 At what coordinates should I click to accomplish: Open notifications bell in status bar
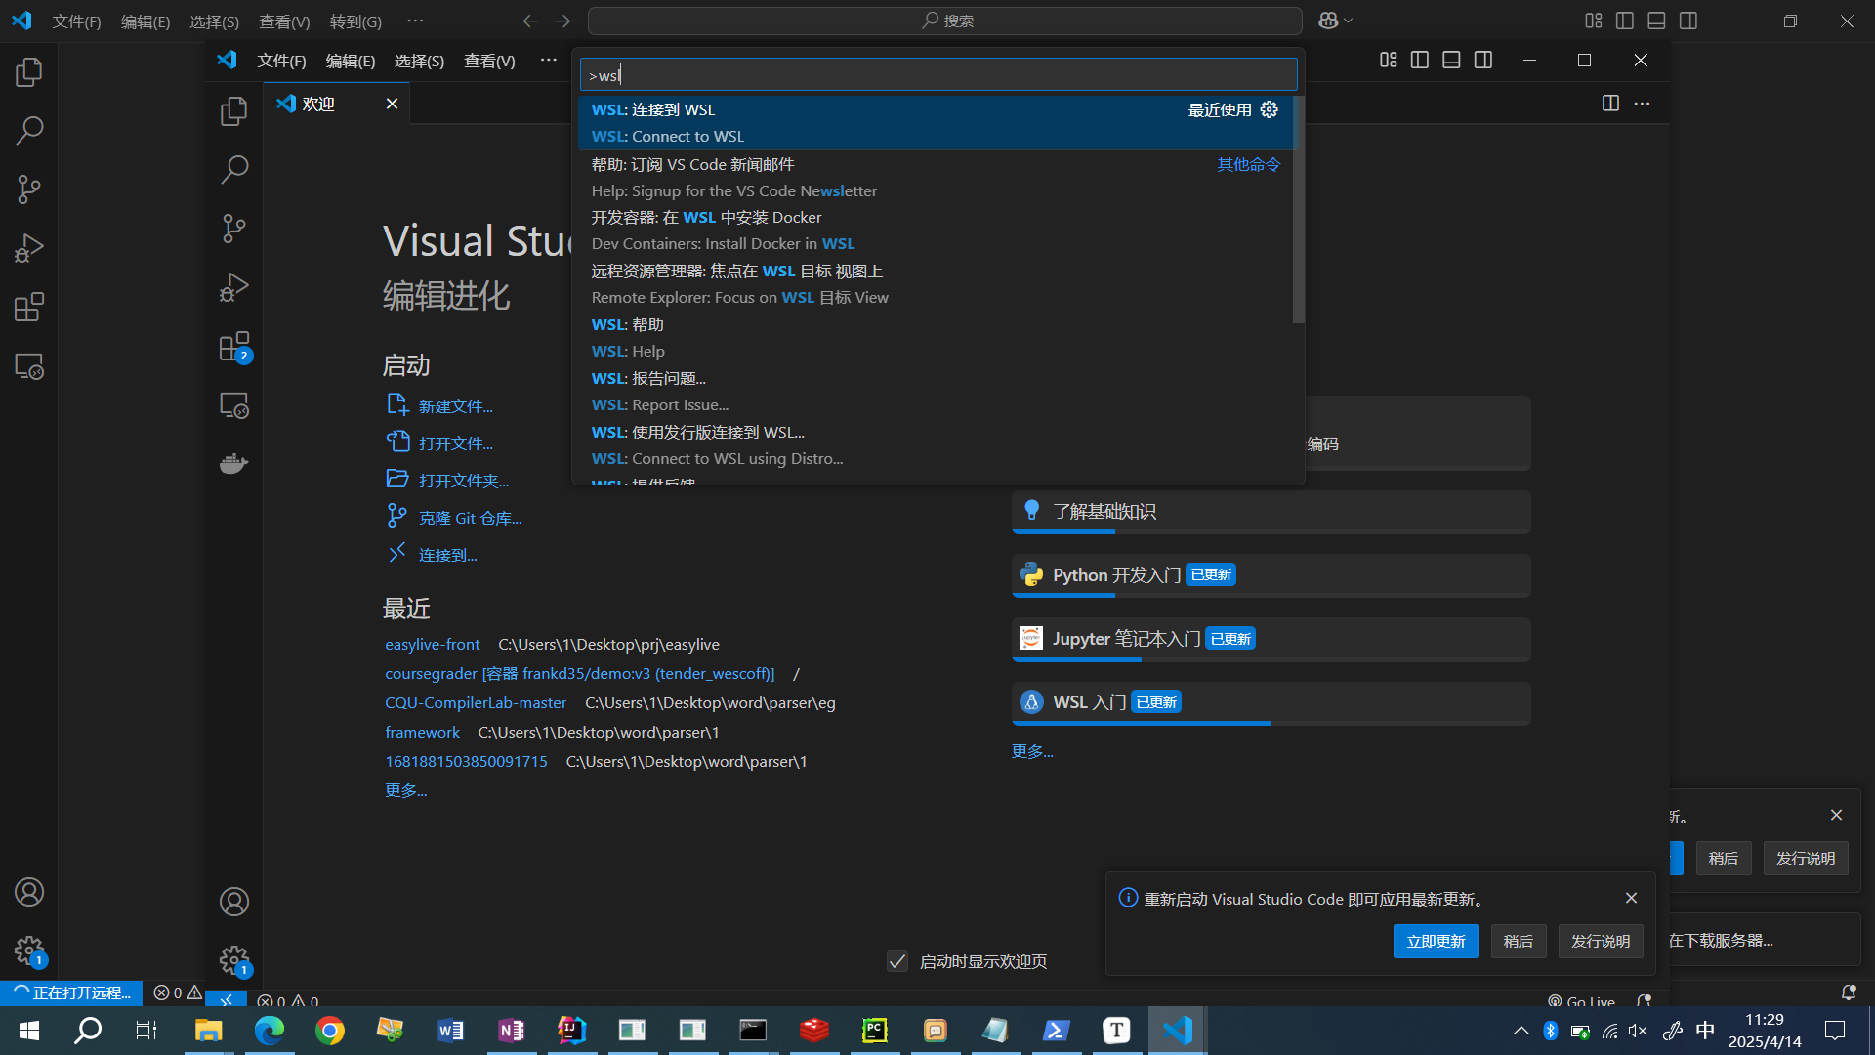click(1849, 992)
